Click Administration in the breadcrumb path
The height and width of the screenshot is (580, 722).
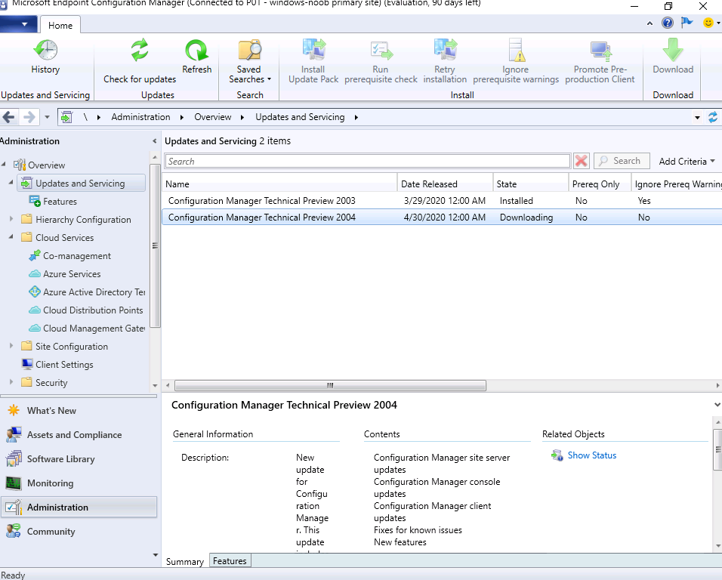(x=141, y=117)
